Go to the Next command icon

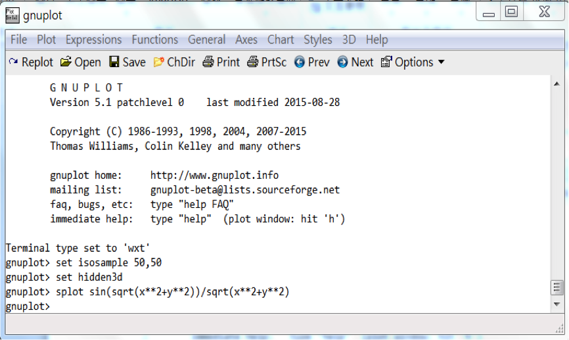coord(342,62)
